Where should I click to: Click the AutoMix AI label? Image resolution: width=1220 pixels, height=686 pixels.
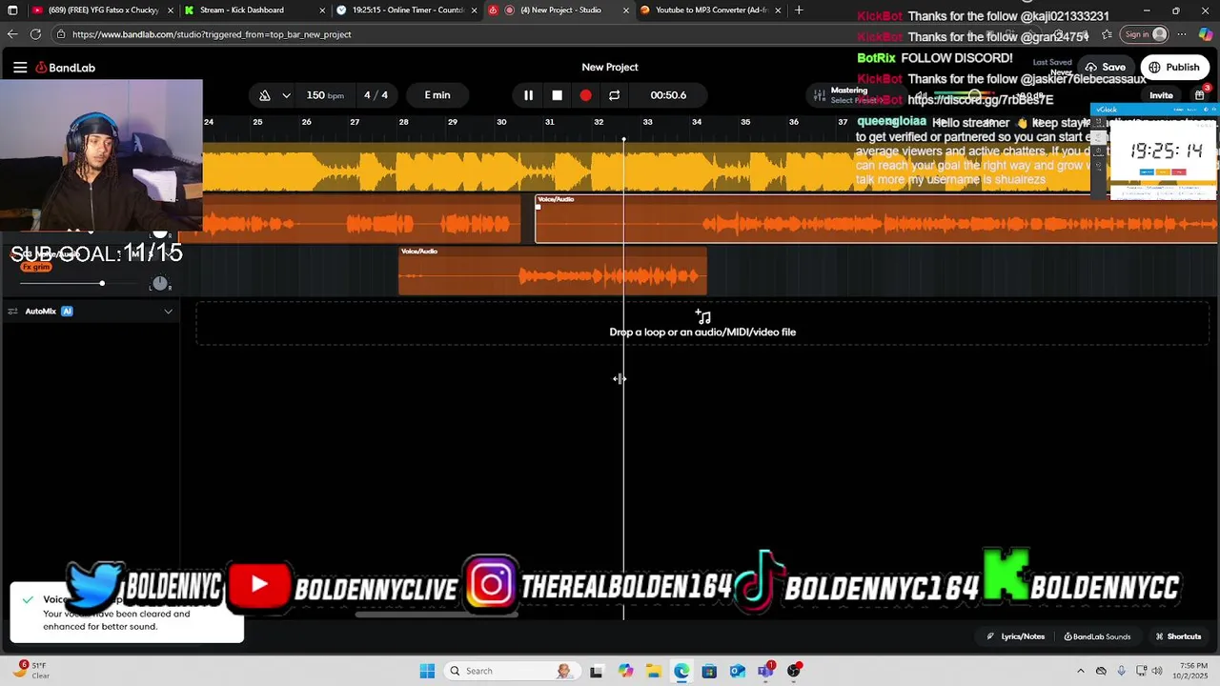pyautogui.click(x=48, y=312)
